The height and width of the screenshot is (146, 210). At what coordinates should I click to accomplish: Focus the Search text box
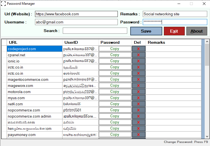point(95,31)
